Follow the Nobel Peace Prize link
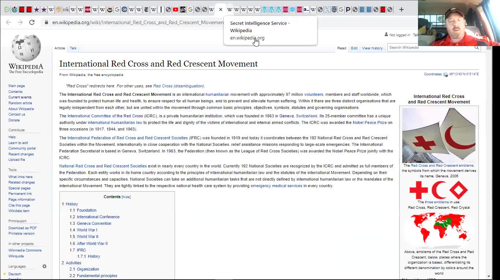500x280 pixels. coord(370,123)
